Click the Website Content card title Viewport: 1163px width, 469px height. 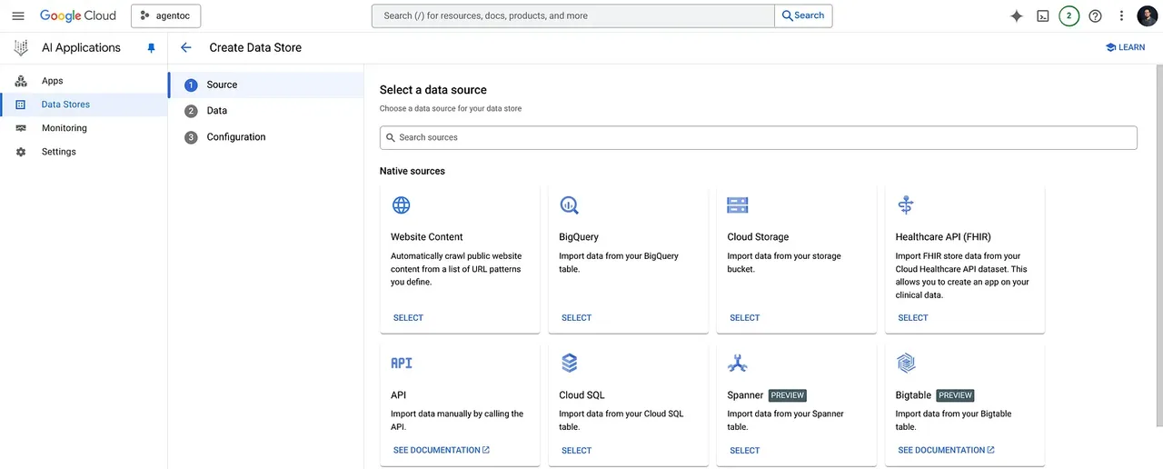click(427, 237)
